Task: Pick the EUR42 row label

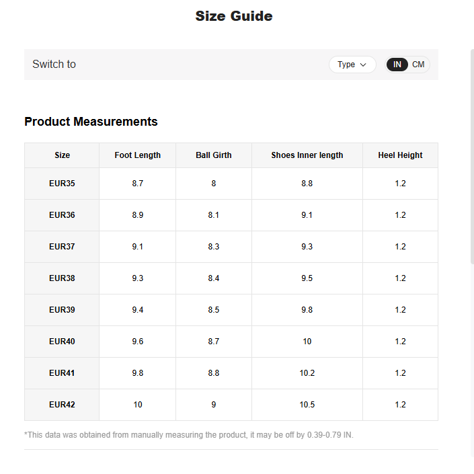Action: click(x=62, y=405)
